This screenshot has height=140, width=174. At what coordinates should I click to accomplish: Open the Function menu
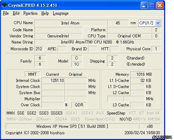pyautogui.click(x=30, y=13)
